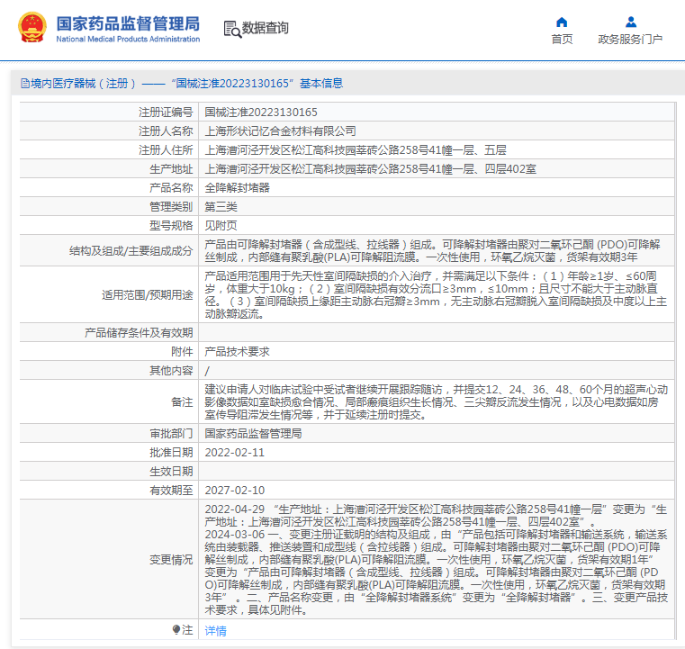Open the 政务服务门户 navigation item
685x649 pixels.
[630, 39]
